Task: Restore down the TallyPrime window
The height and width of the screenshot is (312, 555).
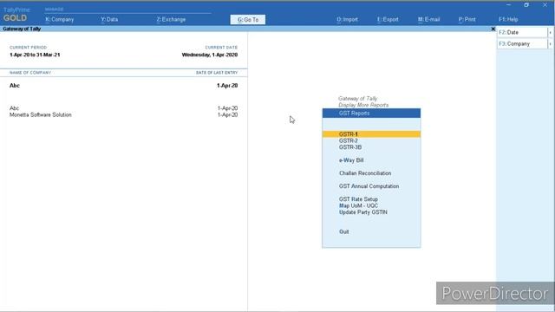Action: tap(526, 5)
